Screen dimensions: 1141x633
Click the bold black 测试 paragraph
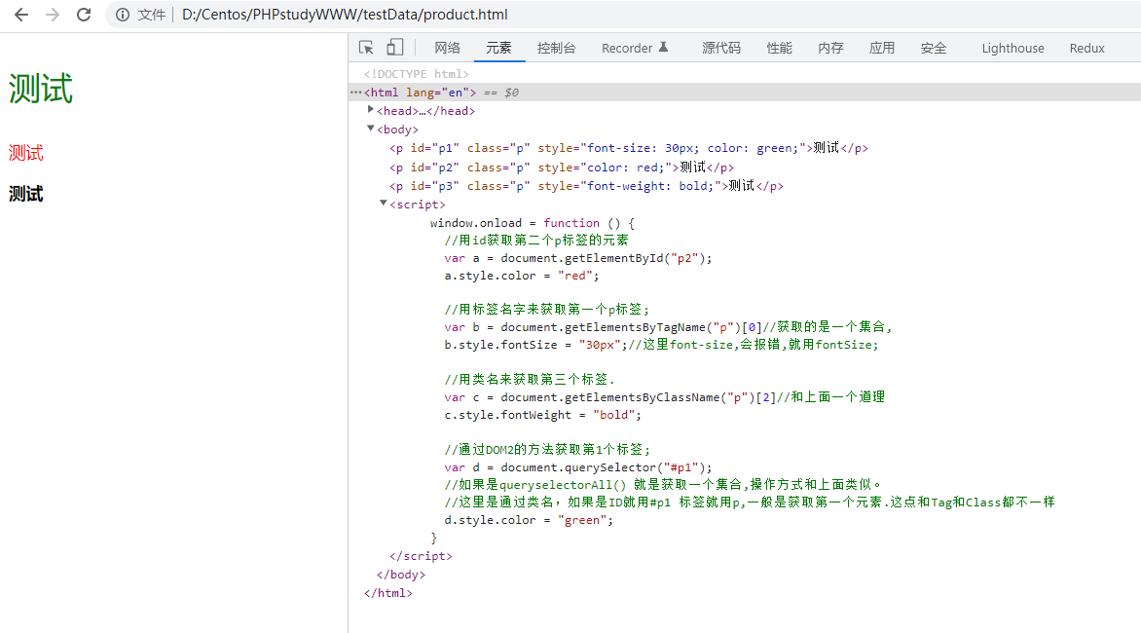point(26,194)
